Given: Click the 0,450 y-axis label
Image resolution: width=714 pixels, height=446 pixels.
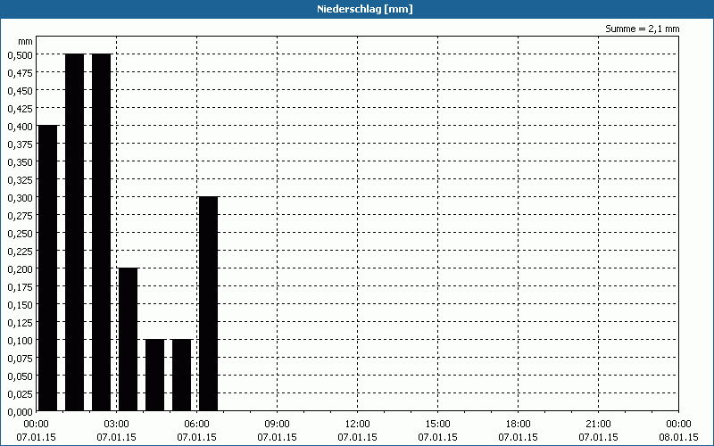Looking at the screenshot, I should tap(21, 91).
